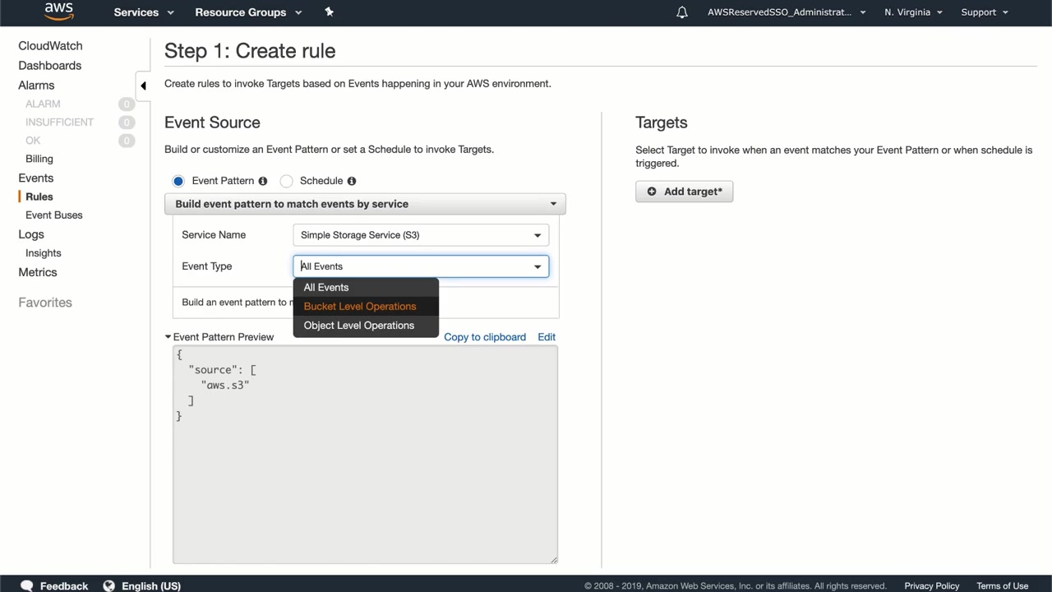
Task: Click the globe language icon
Action: [108, 585]
